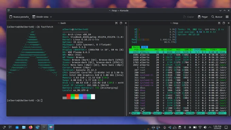The width and height of the screenshot is (231, 130).
Task: Open the battery tray icon
Action: [195, 127]
